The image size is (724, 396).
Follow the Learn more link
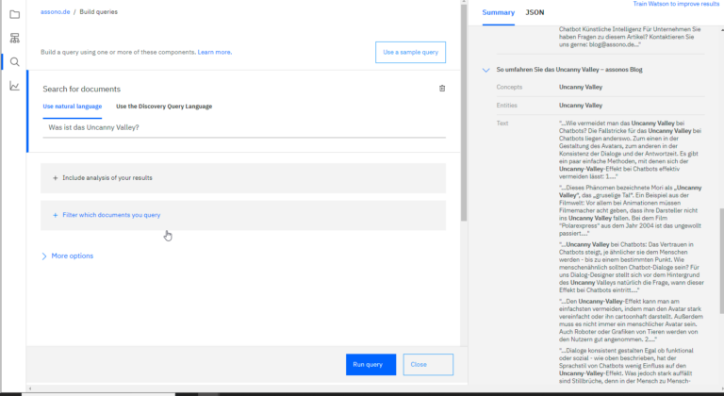(x=215, y=52)
